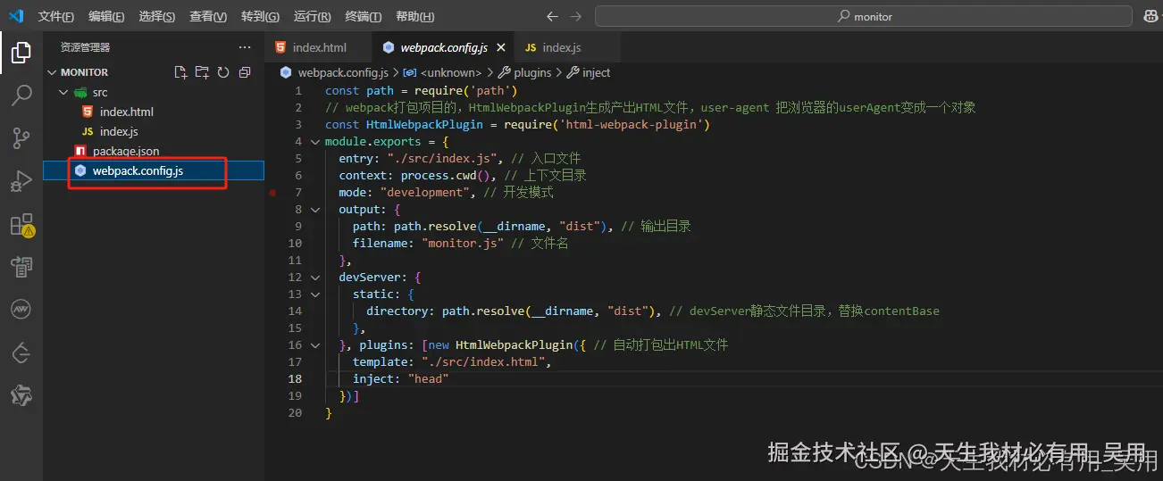This screenshot has height=481, width=1163.
Task: Click HtmlWebpackPlugin constructor on line 16
Action: click(x=514, y=345)
